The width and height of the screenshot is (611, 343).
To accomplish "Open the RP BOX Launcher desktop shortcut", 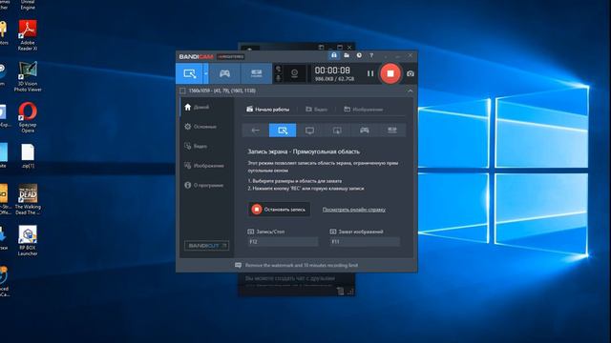I will [x=28, y=240].
